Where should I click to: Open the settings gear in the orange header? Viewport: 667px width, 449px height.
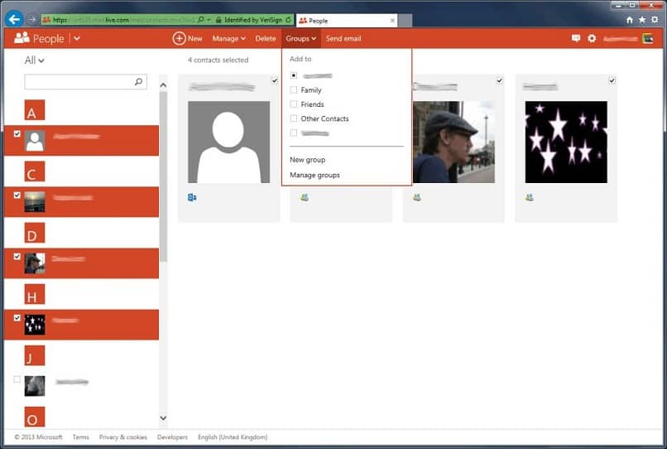(x=592, y=38)
